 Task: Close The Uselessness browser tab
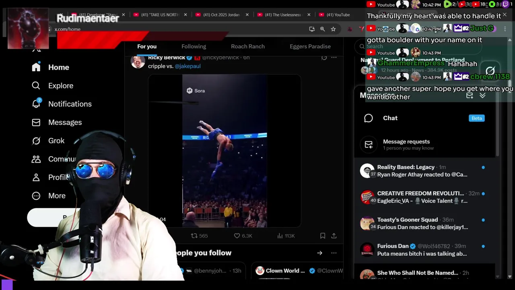(309, 14)
